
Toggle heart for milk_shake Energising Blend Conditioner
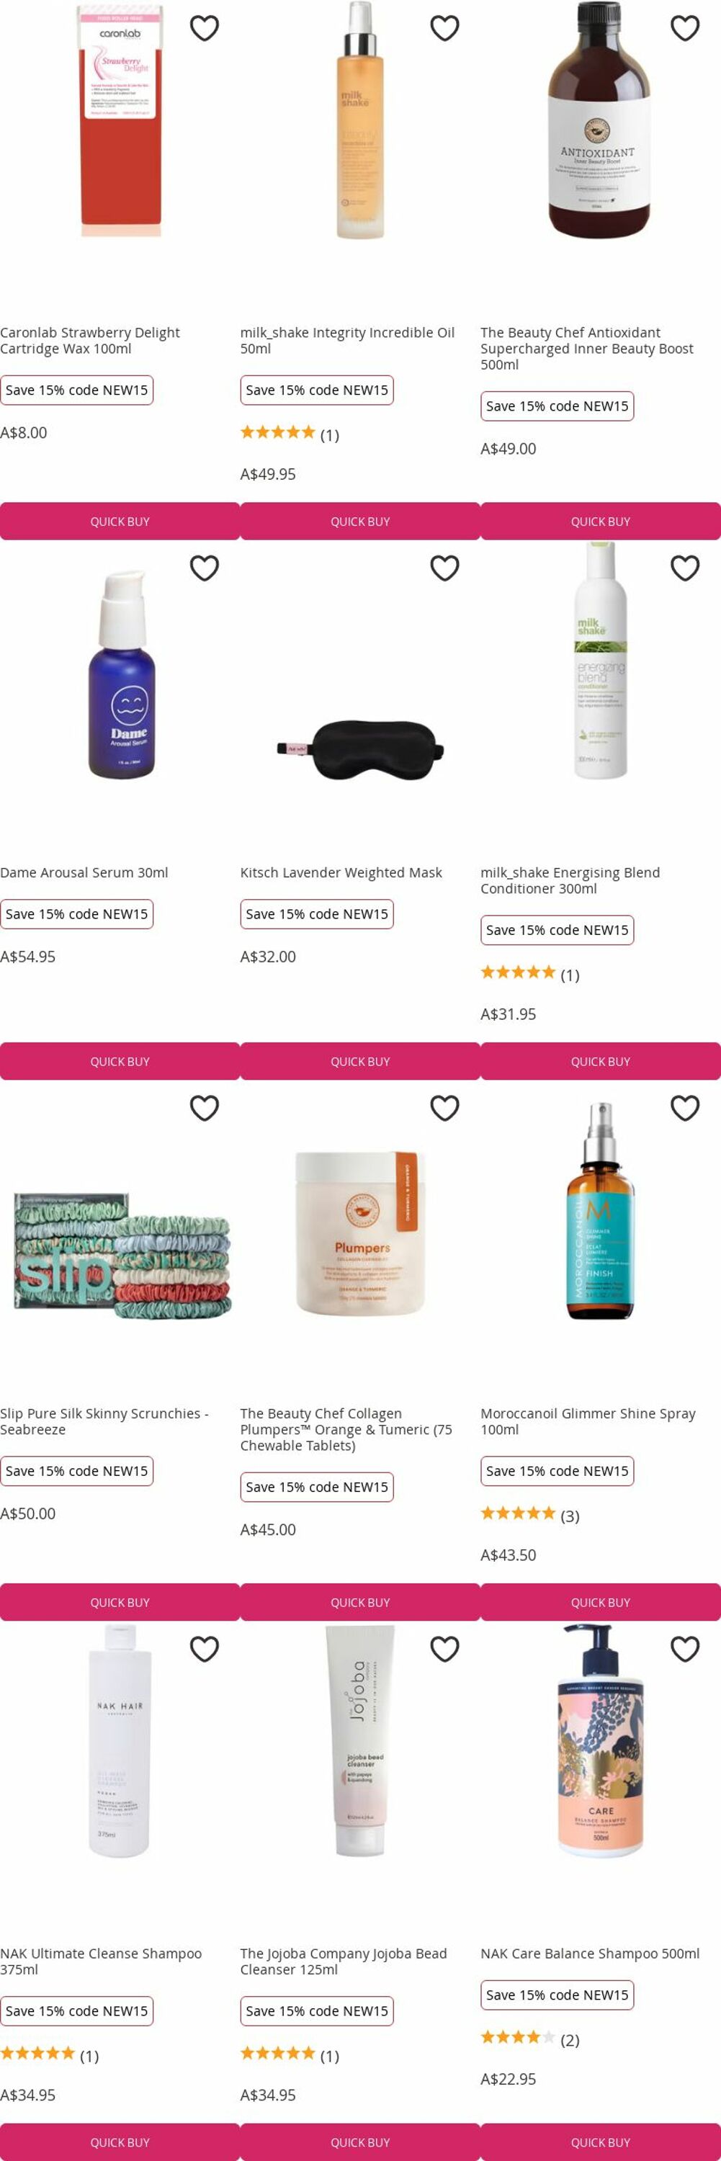685,568
